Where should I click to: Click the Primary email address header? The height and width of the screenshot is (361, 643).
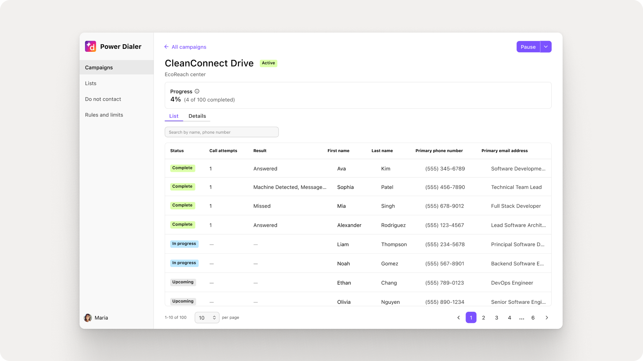point(504,151)
